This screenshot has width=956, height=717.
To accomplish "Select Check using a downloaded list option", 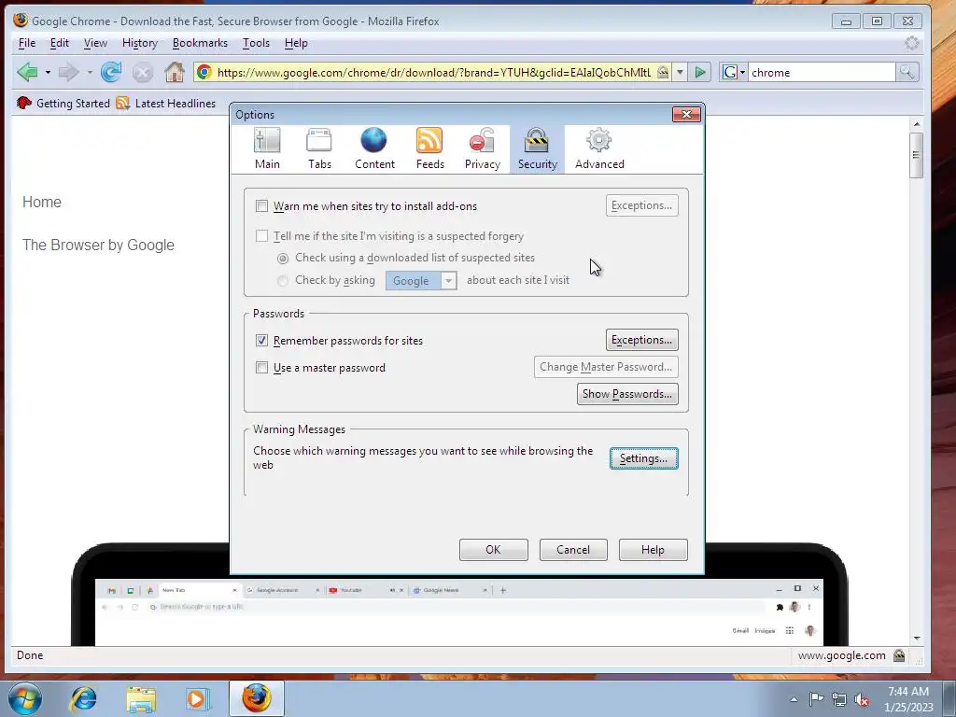I will pos(283,259).
